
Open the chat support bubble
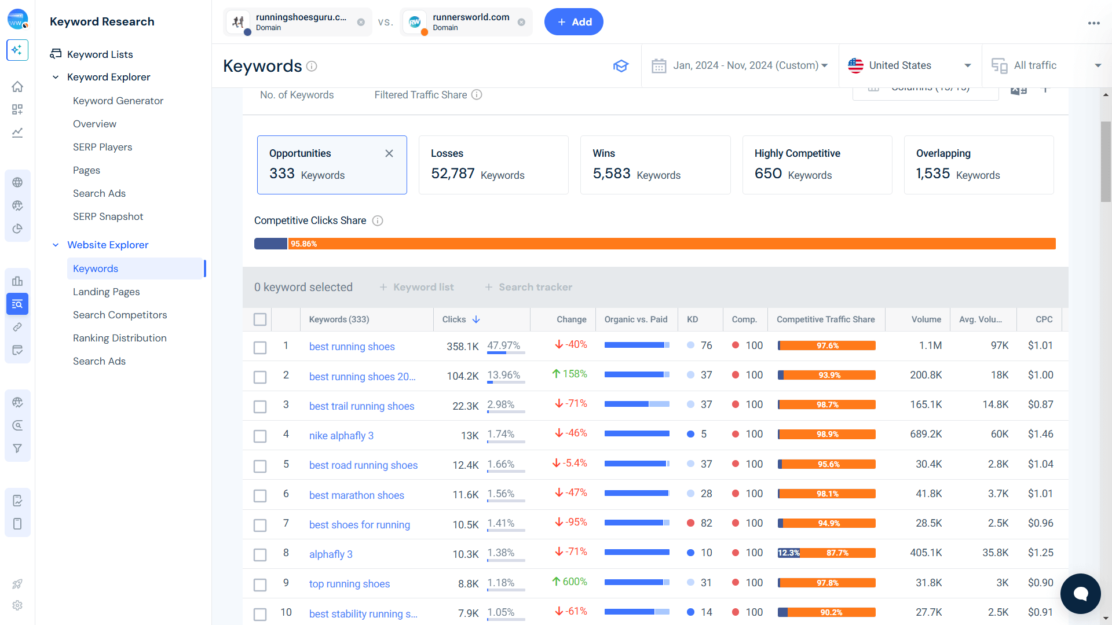click(x=1080, y=593)
